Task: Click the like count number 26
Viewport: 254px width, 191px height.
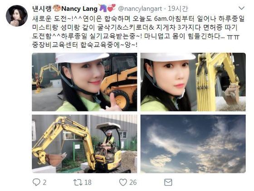Action: click(133, 182)
